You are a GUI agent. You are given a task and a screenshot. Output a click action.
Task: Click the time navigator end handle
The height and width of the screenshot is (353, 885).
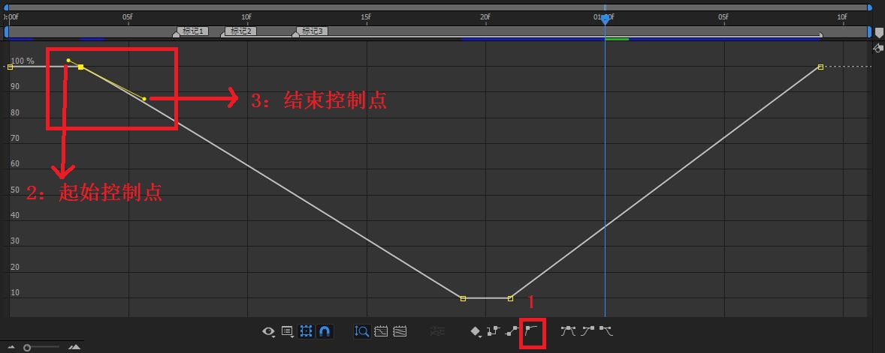coord(870,7)
